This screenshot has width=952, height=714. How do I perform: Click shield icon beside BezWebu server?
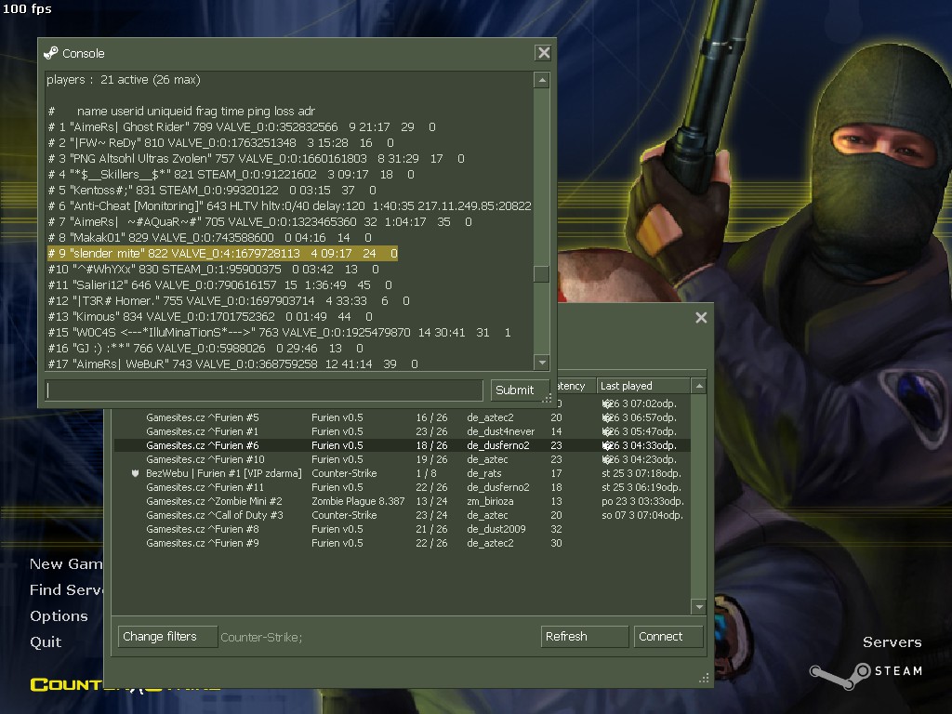pyautogui.click(x=136, y=473)
